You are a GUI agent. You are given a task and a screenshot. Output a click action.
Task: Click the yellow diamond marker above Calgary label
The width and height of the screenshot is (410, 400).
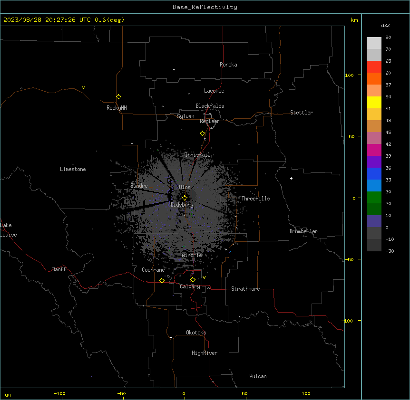click(x=193, y=280)
